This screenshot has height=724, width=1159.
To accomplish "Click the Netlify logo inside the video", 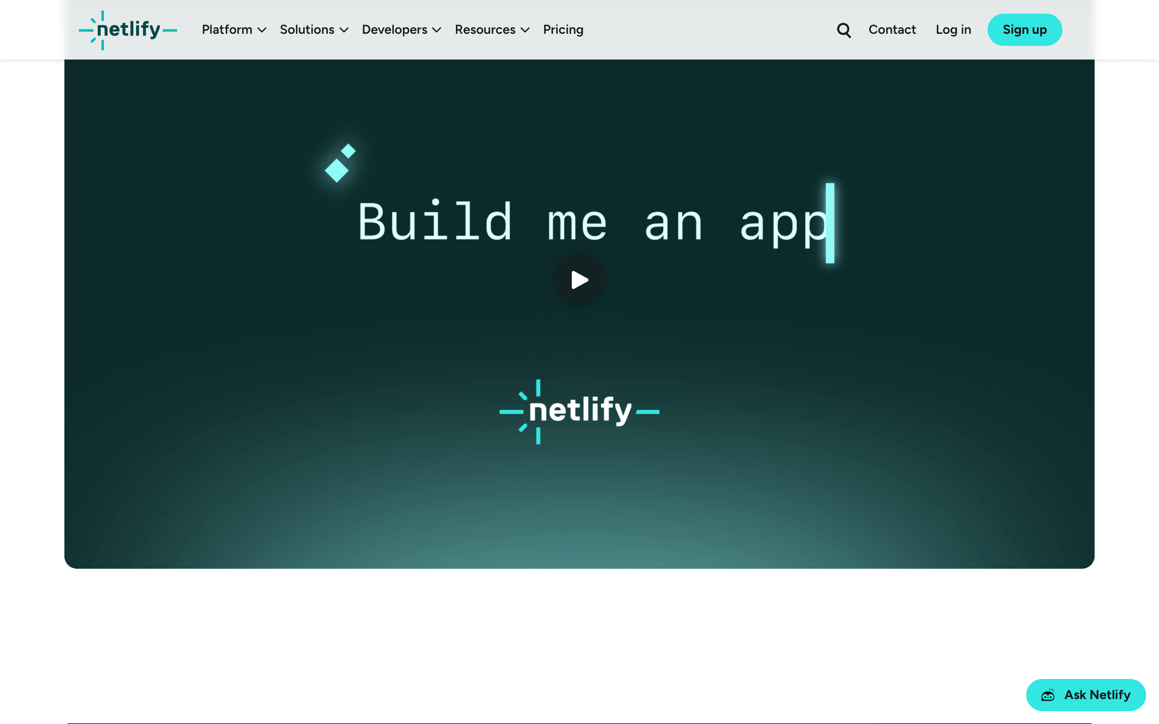I will click(579, 411).
